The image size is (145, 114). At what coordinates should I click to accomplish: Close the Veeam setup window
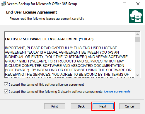(138, 4)
